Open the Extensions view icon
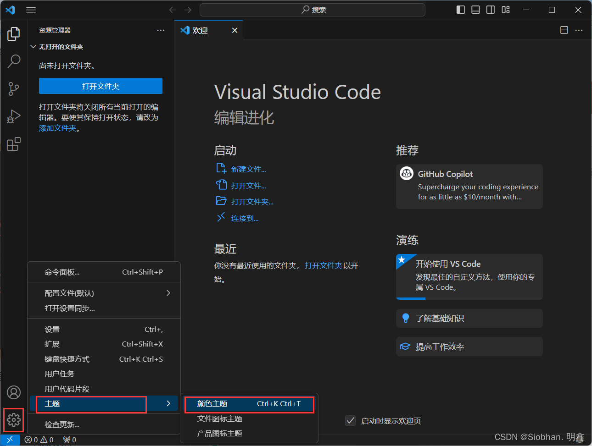 pos(14,144)
